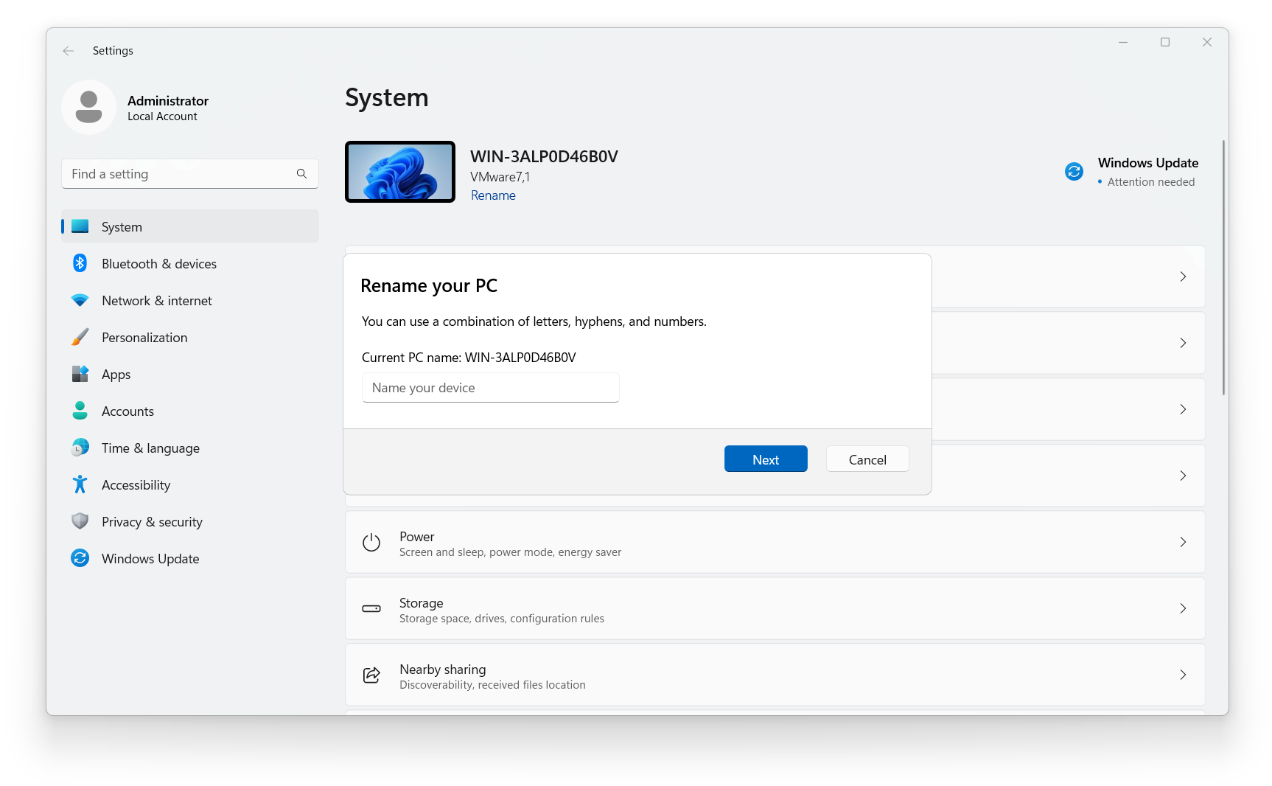The width and height of the screenshot is (1272, 786).
Task: Focus the Name your device field
Action: coord(490,388)
